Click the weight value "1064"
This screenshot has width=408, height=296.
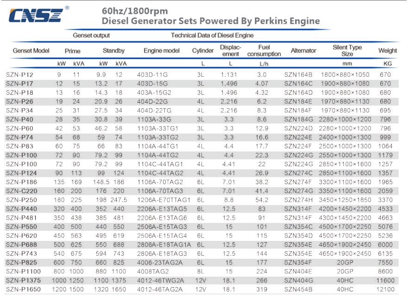click(x=385, y=146)
